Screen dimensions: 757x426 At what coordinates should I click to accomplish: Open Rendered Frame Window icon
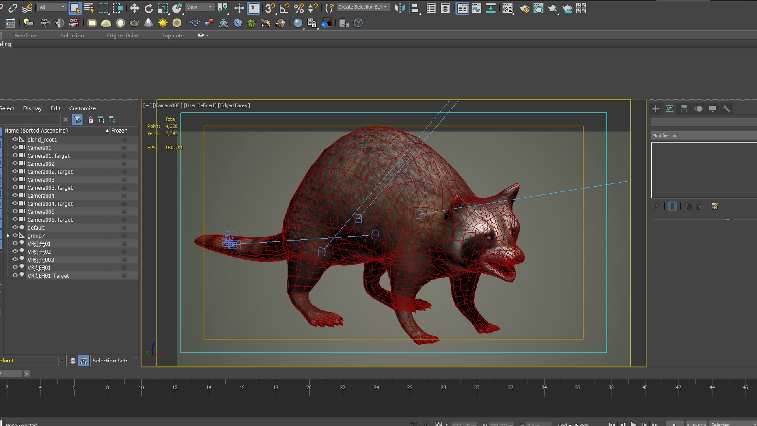click(x=538, y=8)
